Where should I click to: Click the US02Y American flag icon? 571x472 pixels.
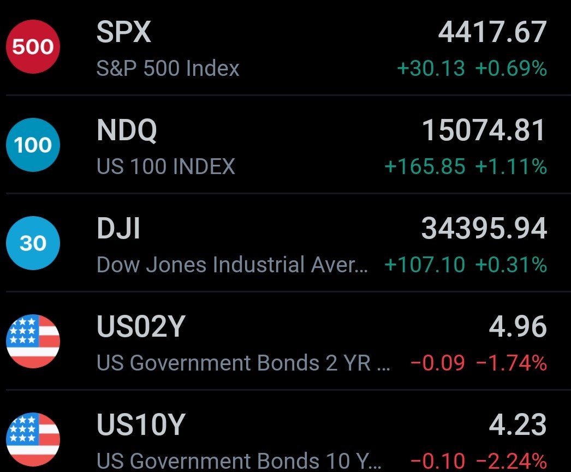click(33, 342)
